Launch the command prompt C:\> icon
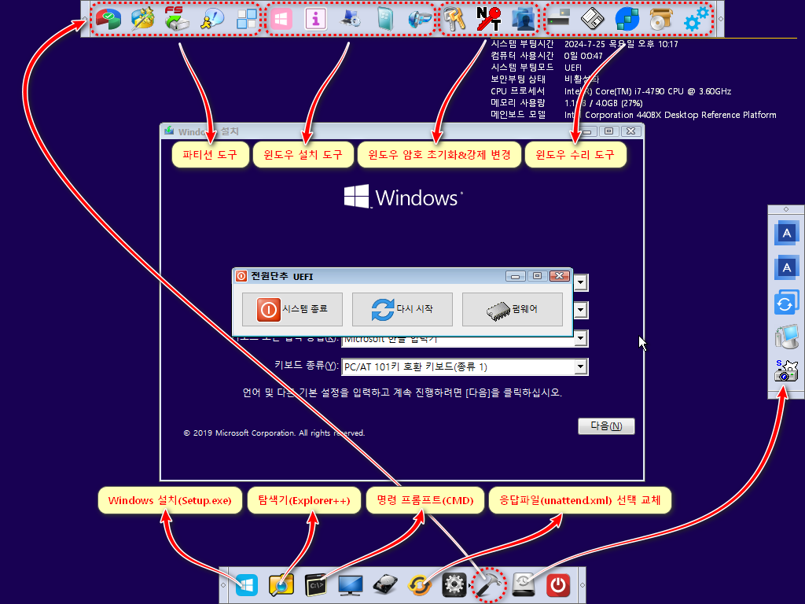The height and width of the screenshot is (604, 805). pyautogui.click(x=316, y=585)
